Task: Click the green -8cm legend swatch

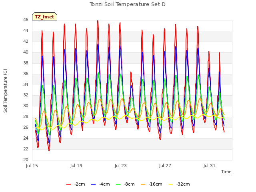Action: click(118, 185)
